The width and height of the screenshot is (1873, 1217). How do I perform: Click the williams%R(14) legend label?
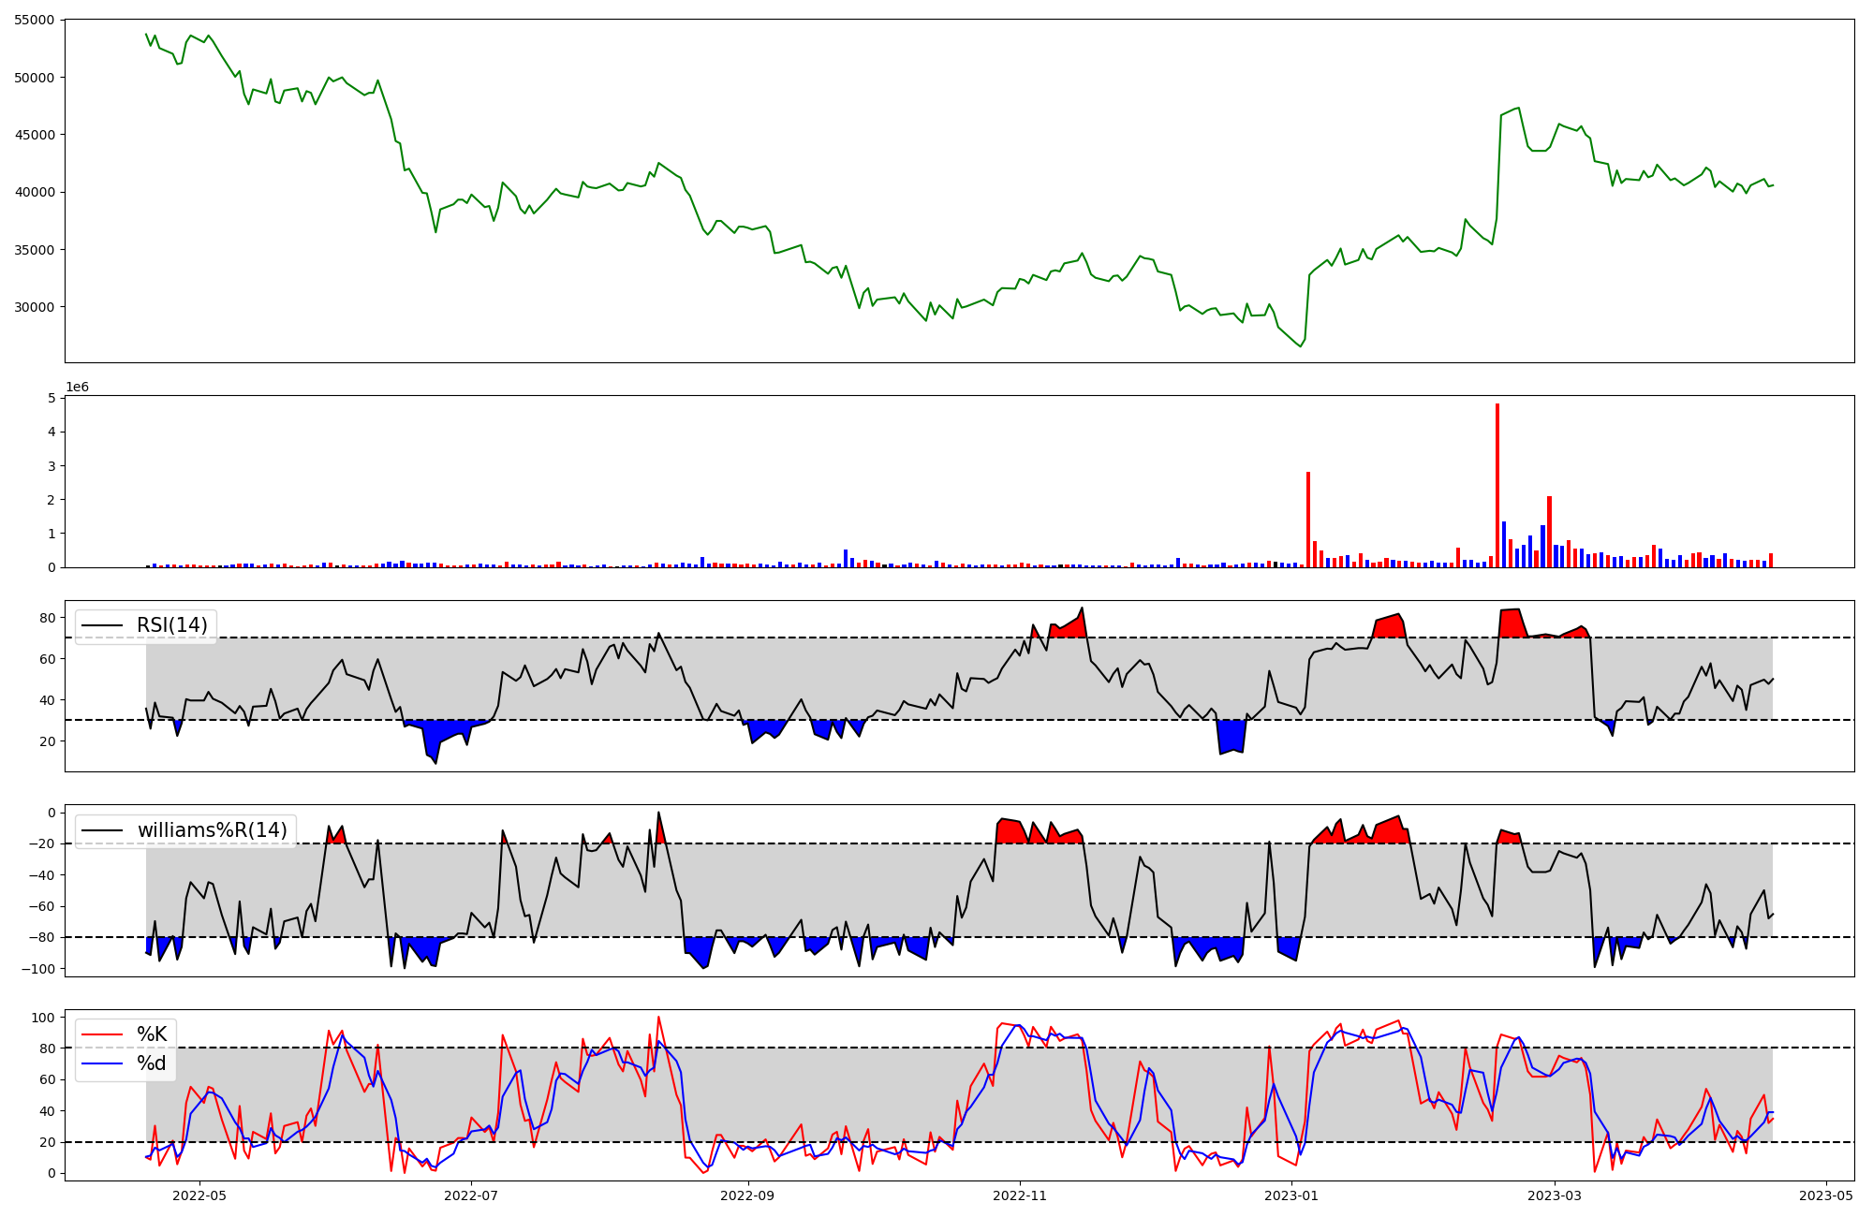[x=213, y=830]
